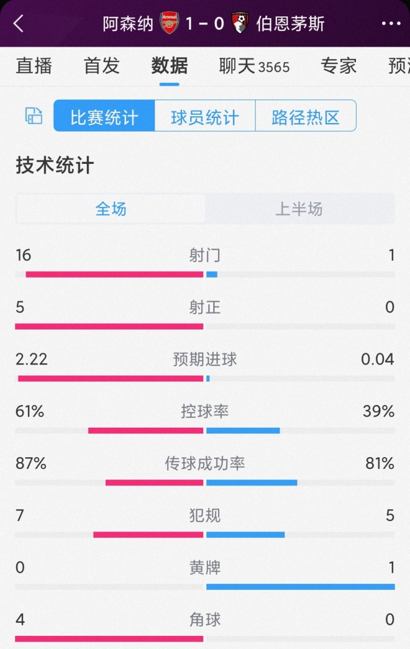Open the 聊天 chat tab
Image resolution: width=410 pixels, height=649 pixels.
click(254, 66)
